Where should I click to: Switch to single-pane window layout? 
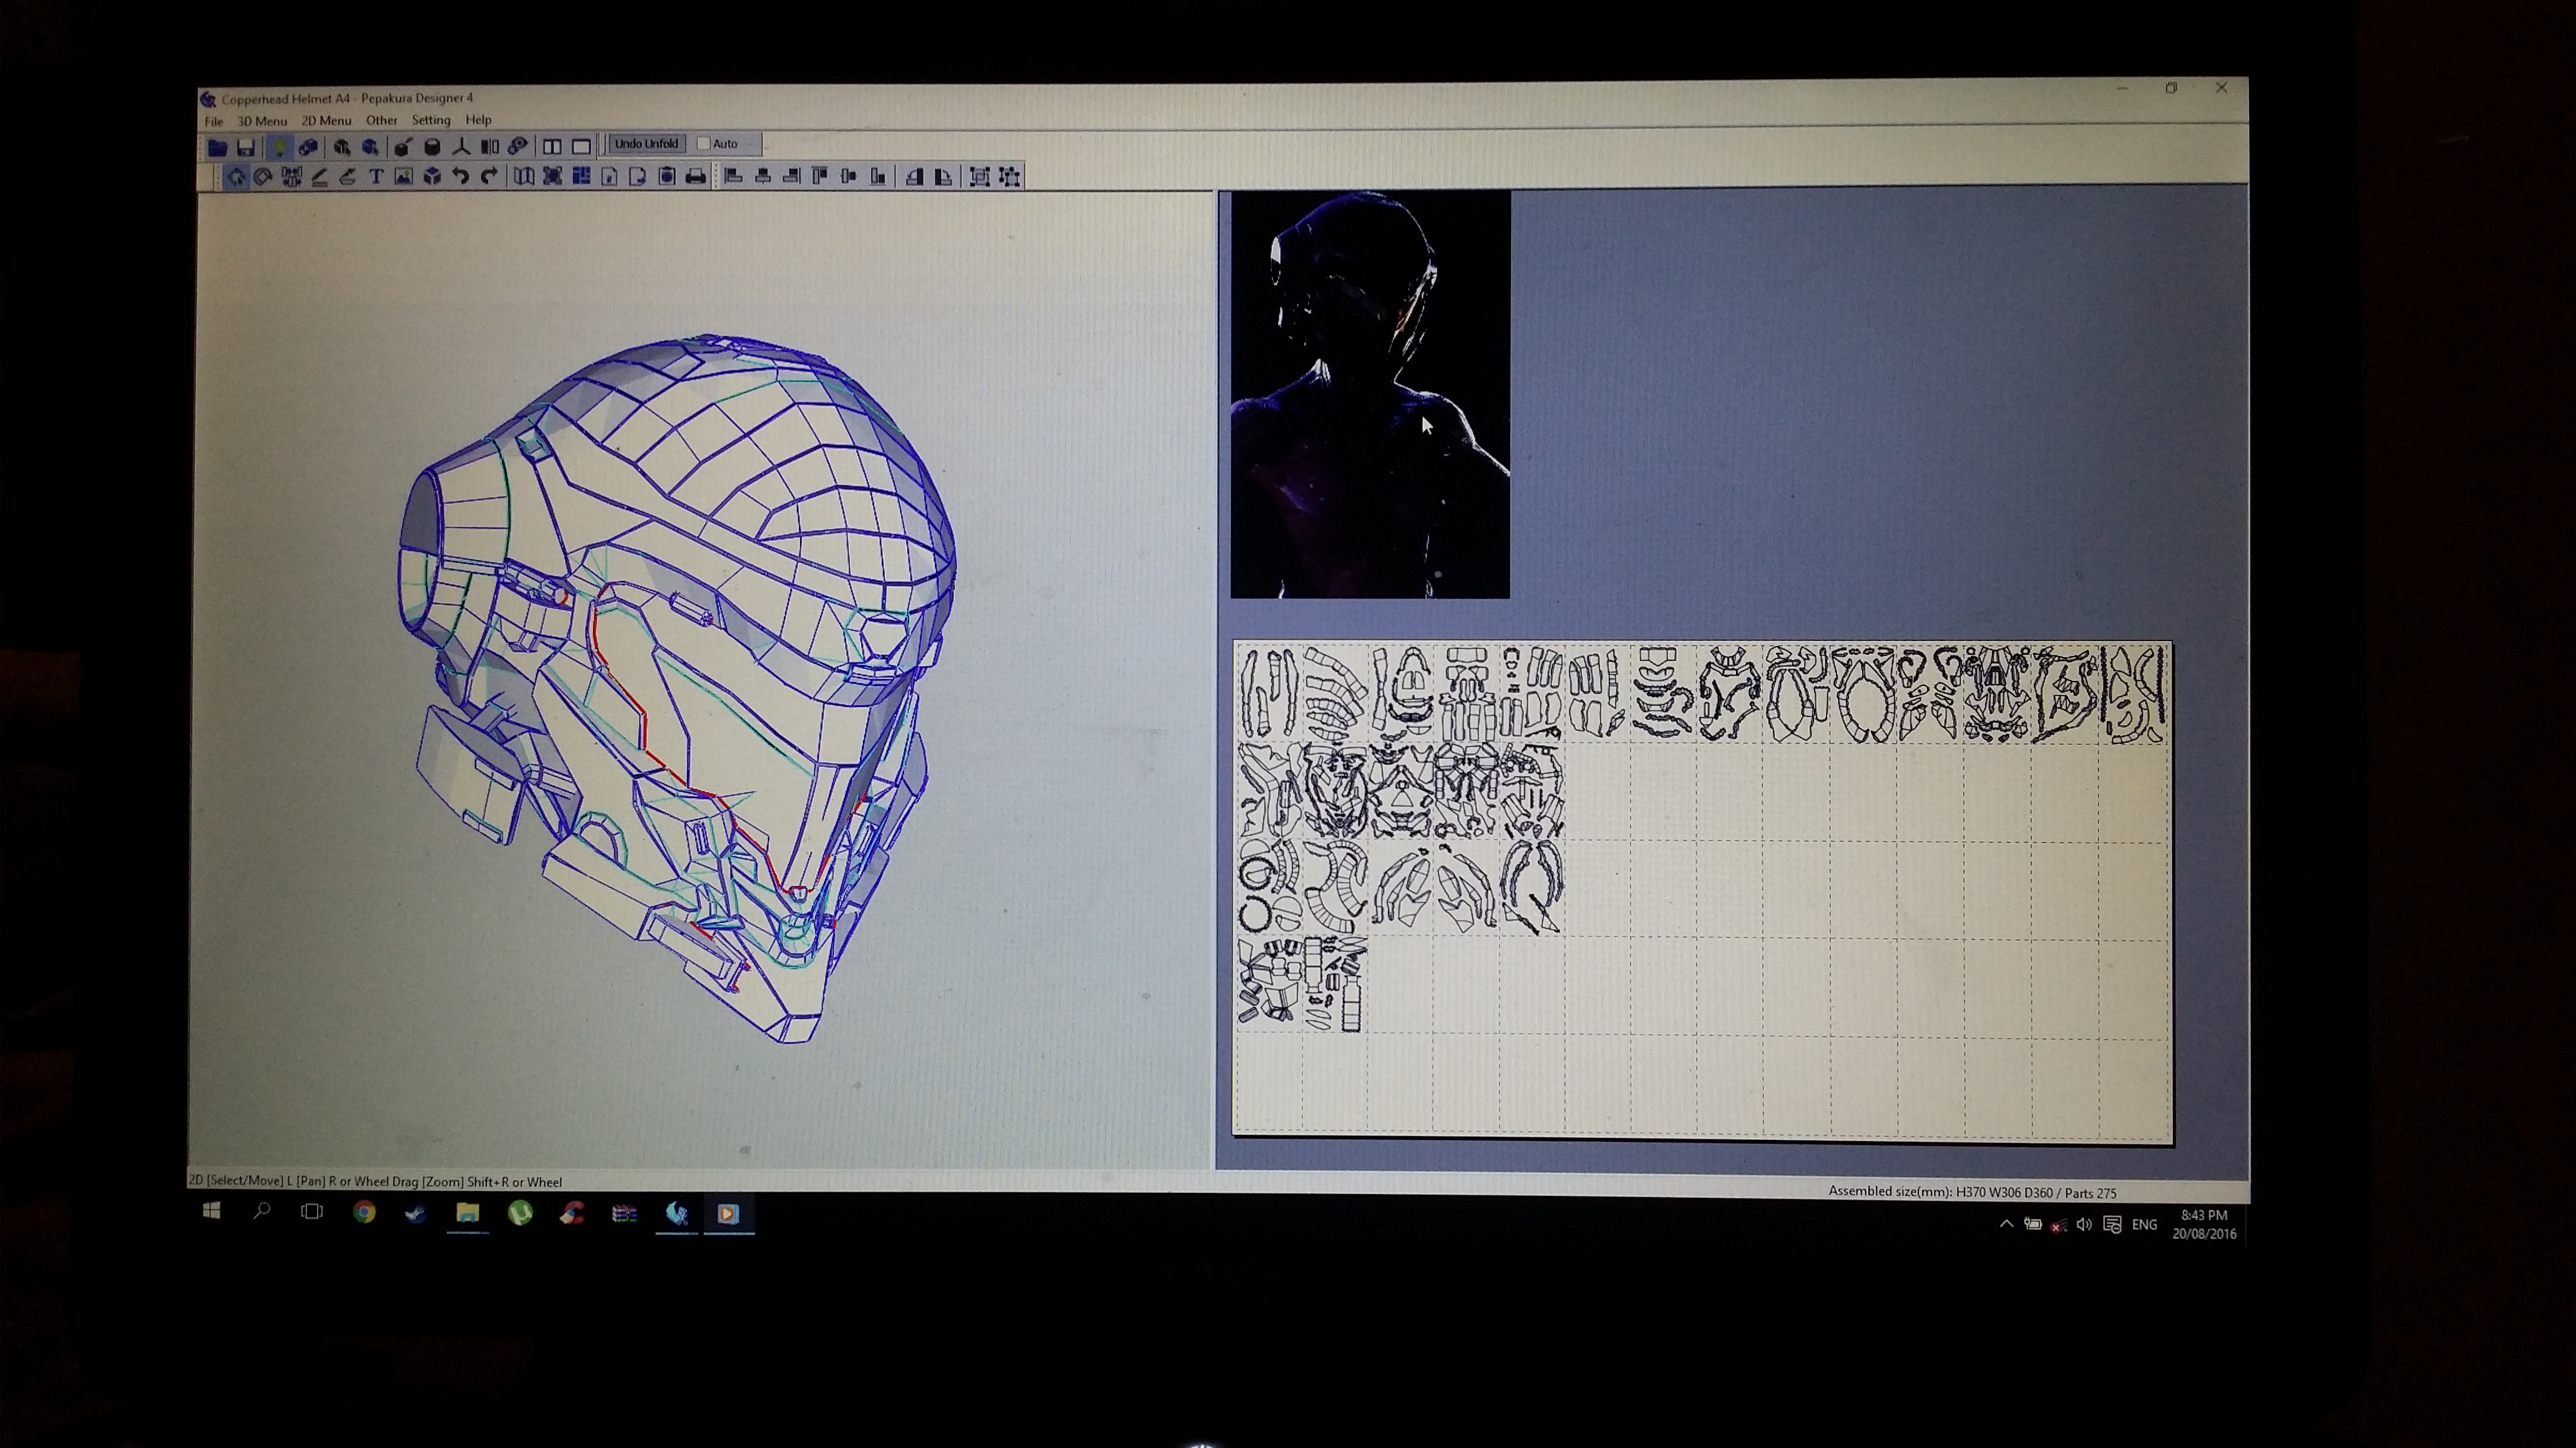(581, 148)
